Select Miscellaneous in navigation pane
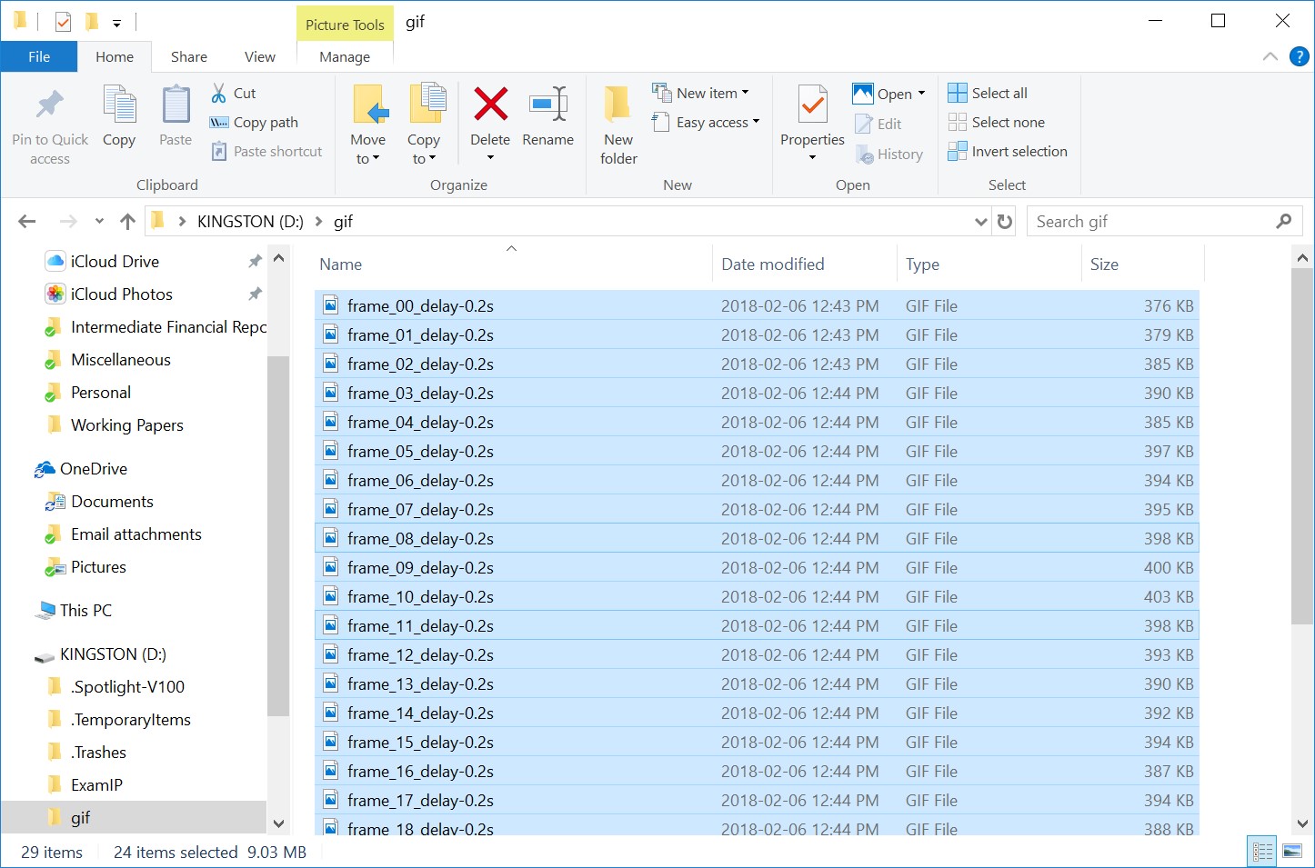The height and width of the screenshot is (868, 1315). coord(121,360)
